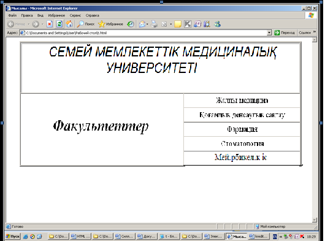The image size is (325, 241).
Task: Click the Пуск start button
Action: point(13,237)
